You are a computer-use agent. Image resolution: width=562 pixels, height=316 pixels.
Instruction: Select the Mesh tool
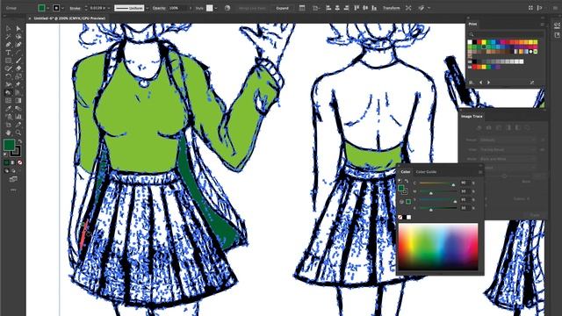pyautogui.click(x=8, y=101)
